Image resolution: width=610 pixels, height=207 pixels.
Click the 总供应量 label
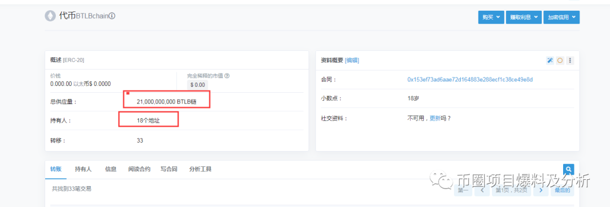[63, 102]
